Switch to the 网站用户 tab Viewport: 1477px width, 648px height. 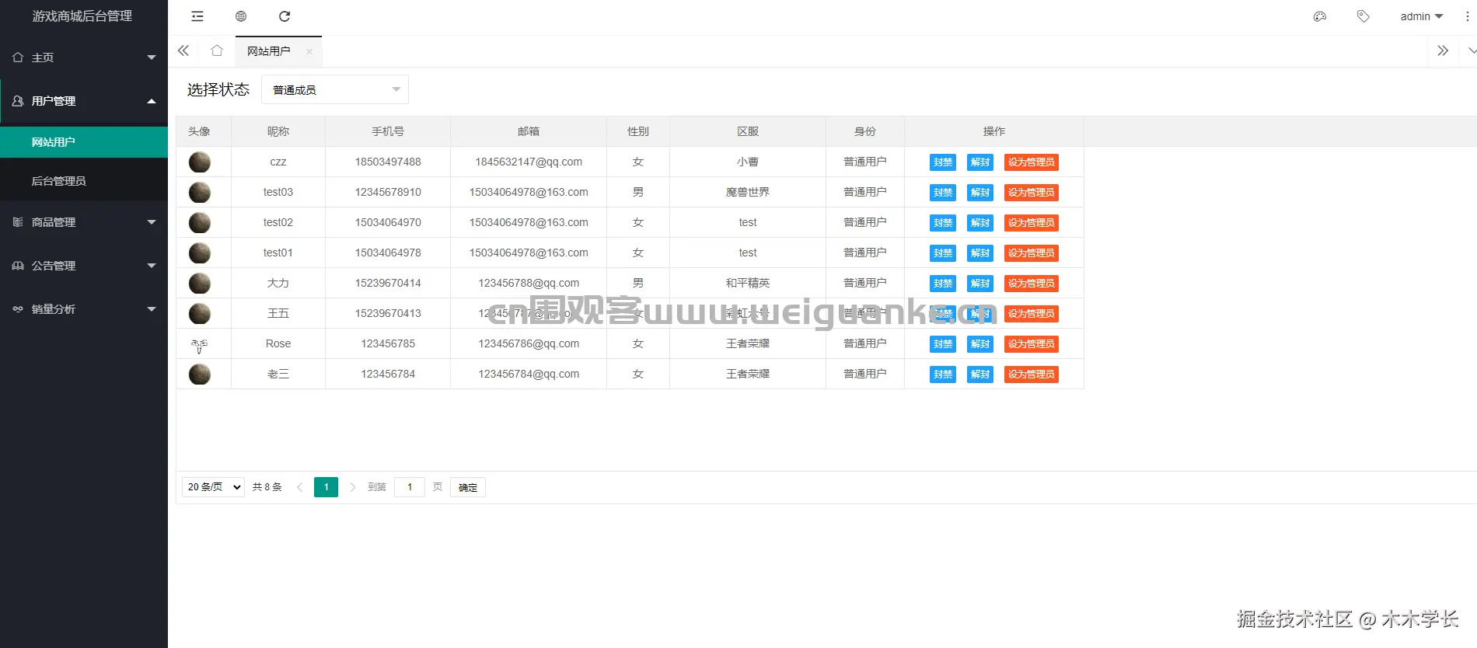(269, 51)
